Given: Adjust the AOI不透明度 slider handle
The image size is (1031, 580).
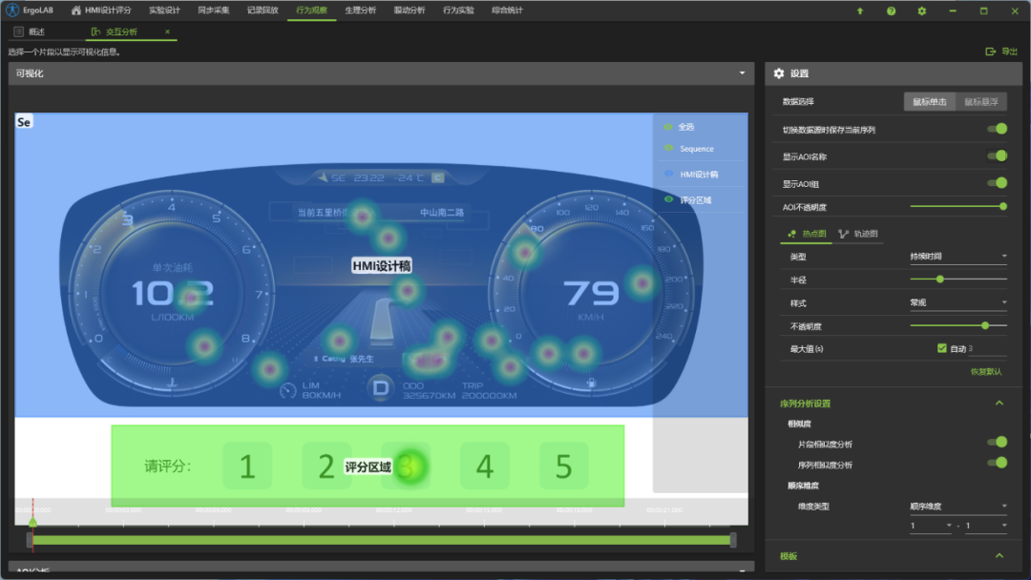Looking at the screenshot, I should click(x=1002, y=206).
